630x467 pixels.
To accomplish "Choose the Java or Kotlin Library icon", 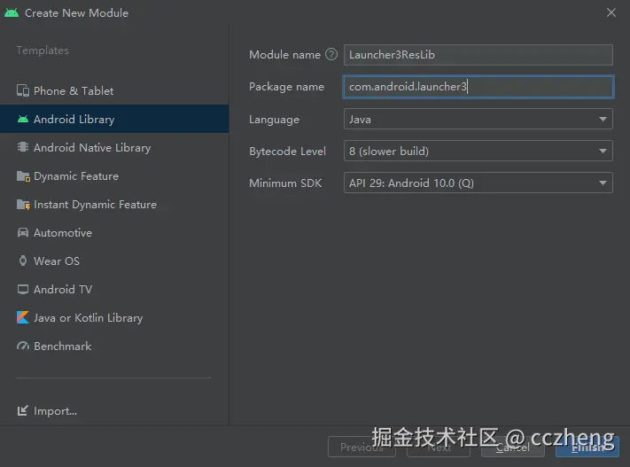I will click(x=23, y=317).
